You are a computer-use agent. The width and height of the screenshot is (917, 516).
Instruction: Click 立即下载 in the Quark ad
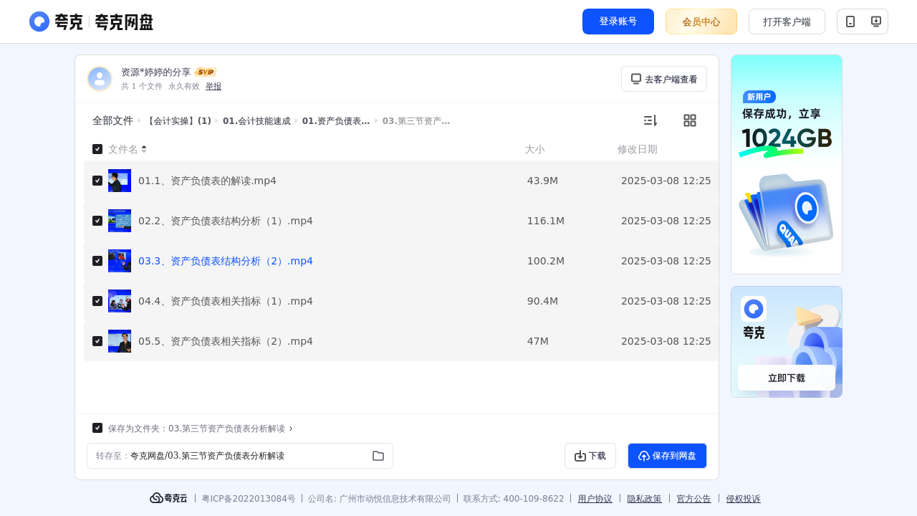(787, 378)
